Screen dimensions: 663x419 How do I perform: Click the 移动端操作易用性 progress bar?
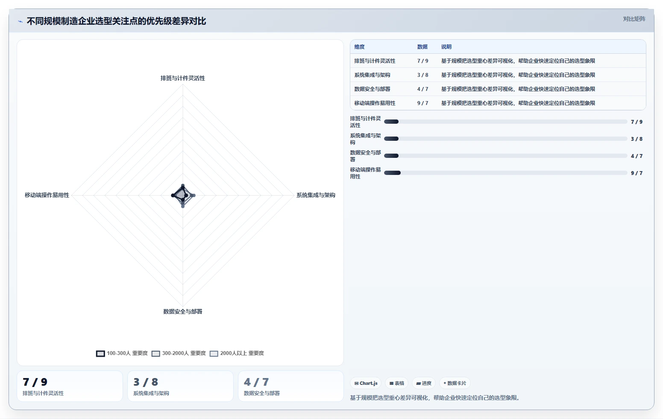[505, 173]
